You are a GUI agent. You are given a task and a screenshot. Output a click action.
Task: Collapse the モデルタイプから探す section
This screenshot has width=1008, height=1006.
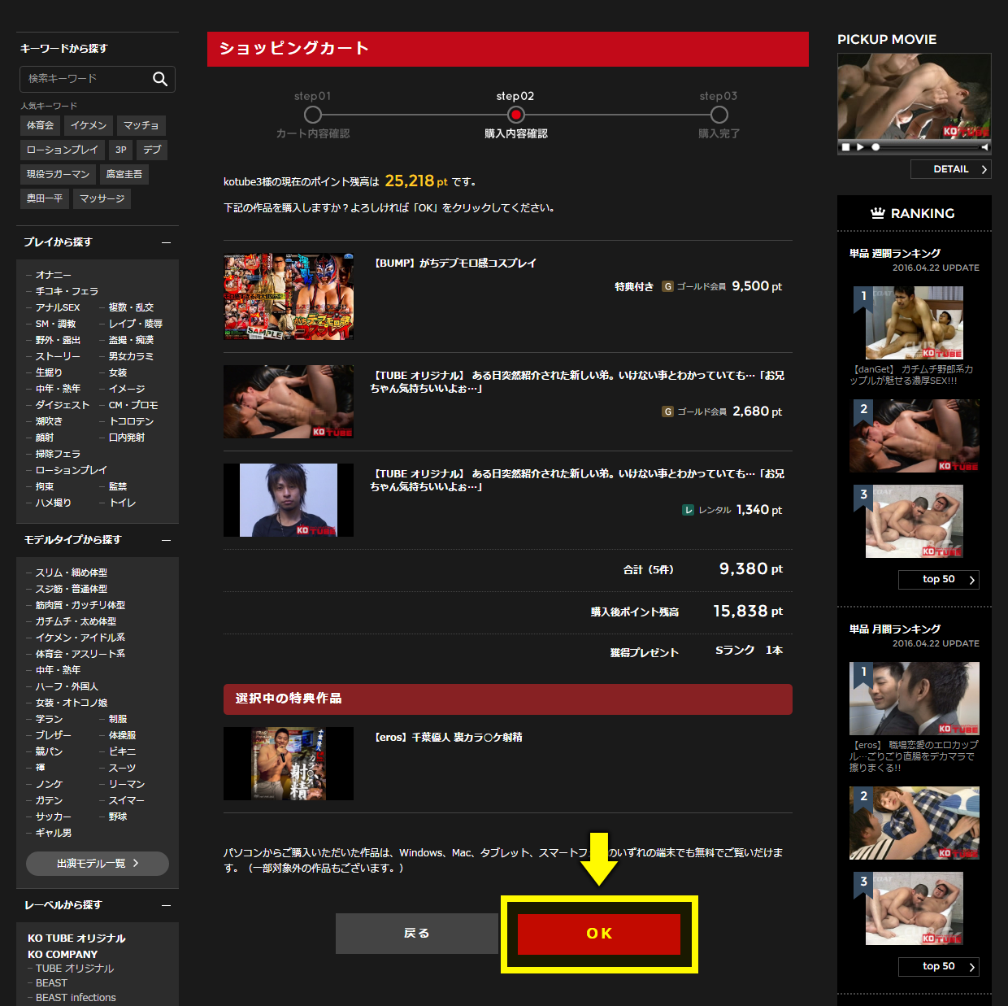pyautogui.click(x=166, y=540)
